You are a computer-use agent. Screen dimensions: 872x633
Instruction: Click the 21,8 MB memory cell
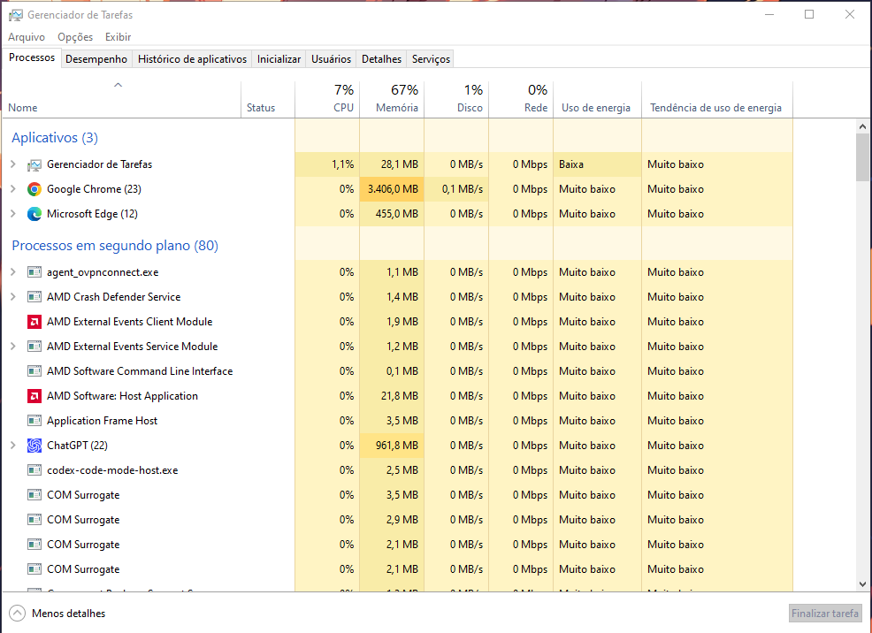392,396
